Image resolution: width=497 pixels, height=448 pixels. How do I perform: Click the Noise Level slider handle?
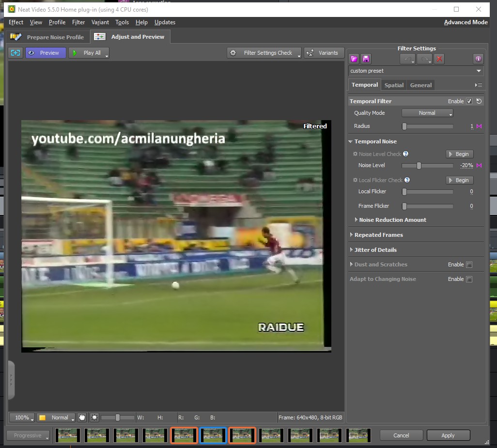tap(419, 166)
